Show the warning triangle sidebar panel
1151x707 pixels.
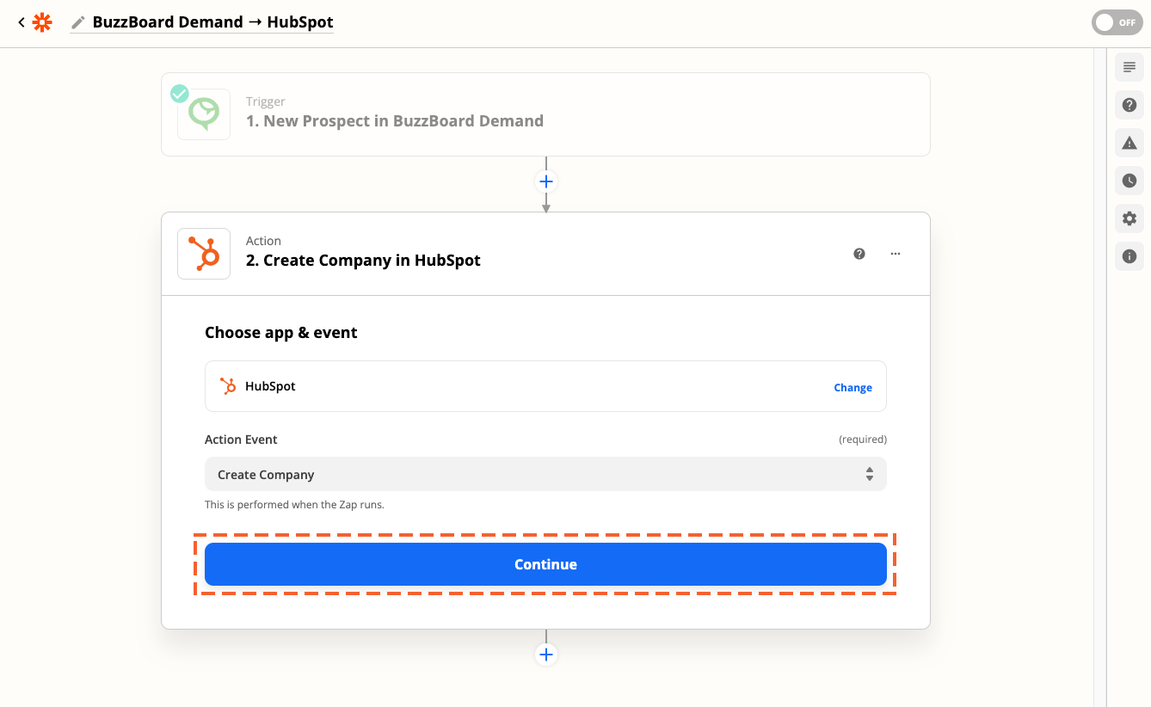[x=1129, y=143]
